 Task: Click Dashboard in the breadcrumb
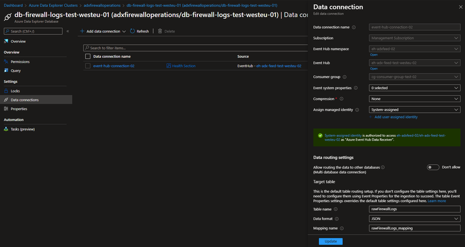click(13, 5)
